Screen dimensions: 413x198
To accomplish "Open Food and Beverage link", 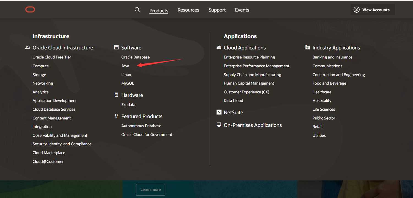I will tap(329, 83).
